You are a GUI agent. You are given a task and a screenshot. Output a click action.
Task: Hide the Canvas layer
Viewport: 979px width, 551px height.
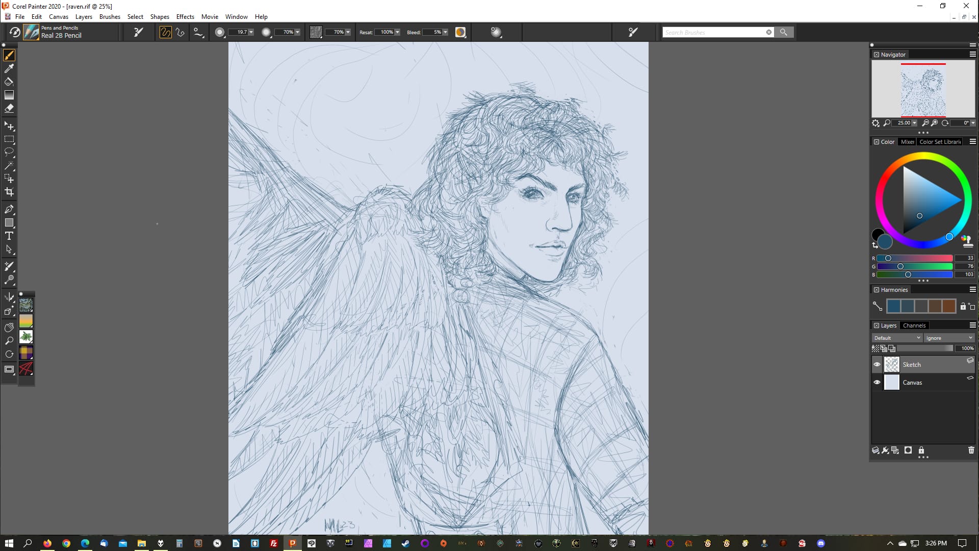[x=877, y=382]
